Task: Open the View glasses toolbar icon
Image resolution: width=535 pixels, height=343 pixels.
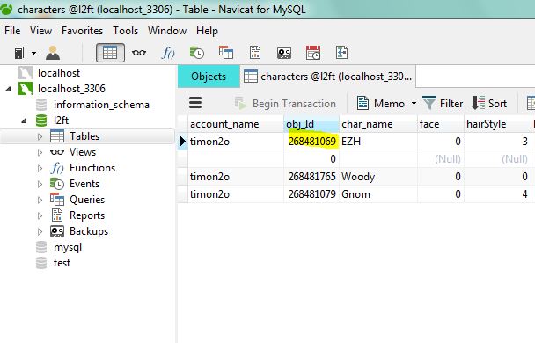Action: (x=139, y=53)
